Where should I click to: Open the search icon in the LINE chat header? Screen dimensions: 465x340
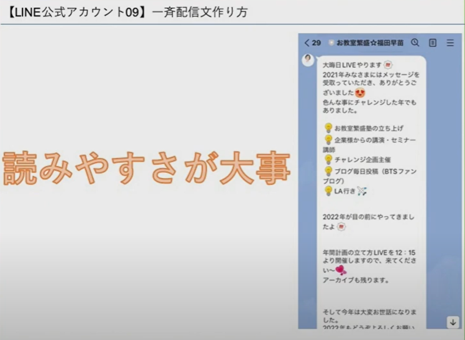coord(415,43)
